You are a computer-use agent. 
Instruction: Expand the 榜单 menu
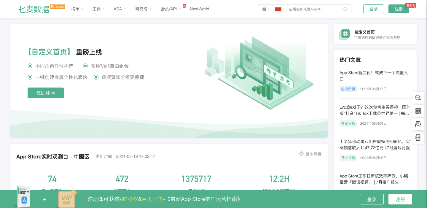[x=77, y=9]
